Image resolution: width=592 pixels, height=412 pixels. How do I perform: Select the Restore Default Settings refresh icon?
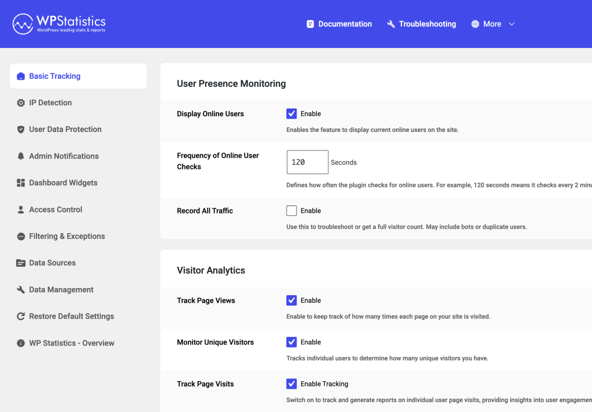20,316
